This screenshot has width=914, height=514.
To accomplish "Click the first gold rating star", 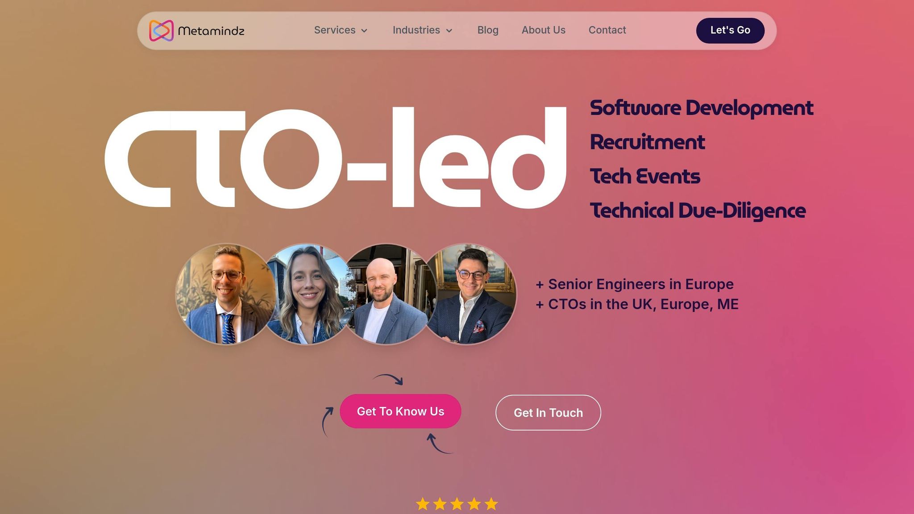I will [423, 504].
